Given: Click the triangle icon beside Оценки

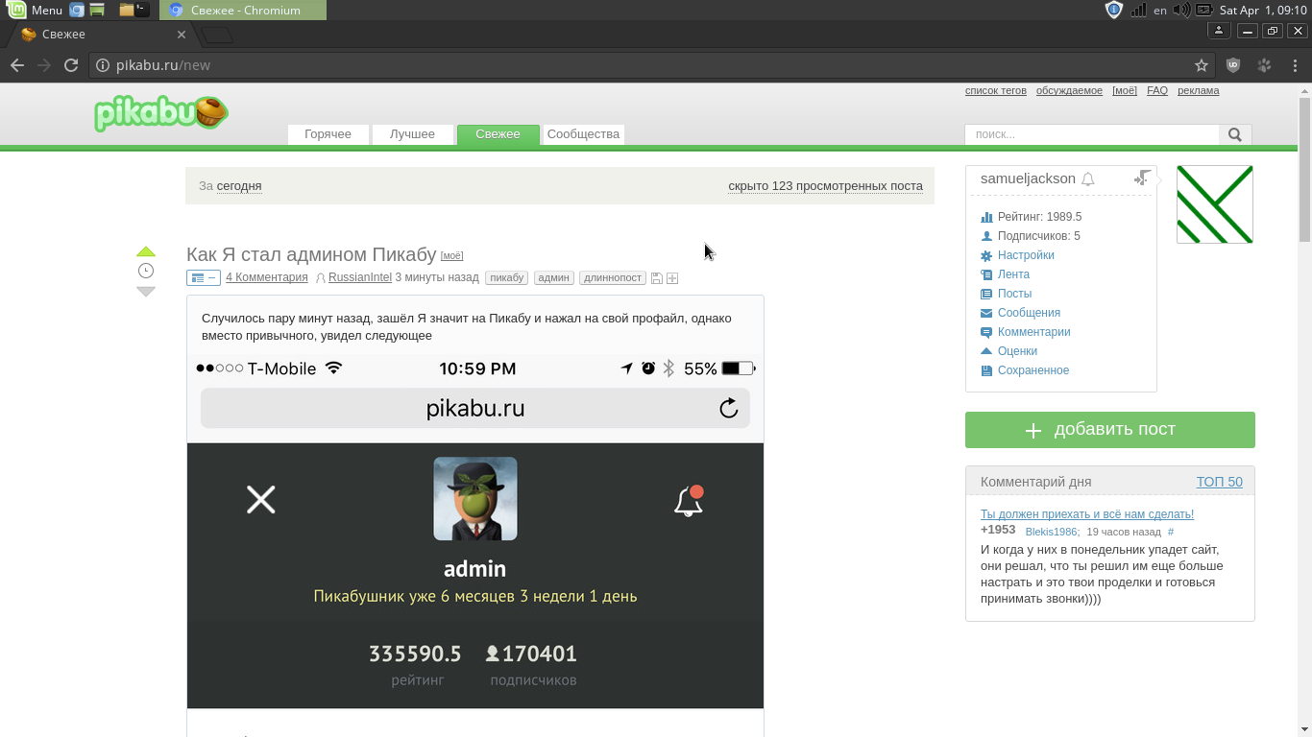Looking at the screenshot, I should [x=986, y=351].
